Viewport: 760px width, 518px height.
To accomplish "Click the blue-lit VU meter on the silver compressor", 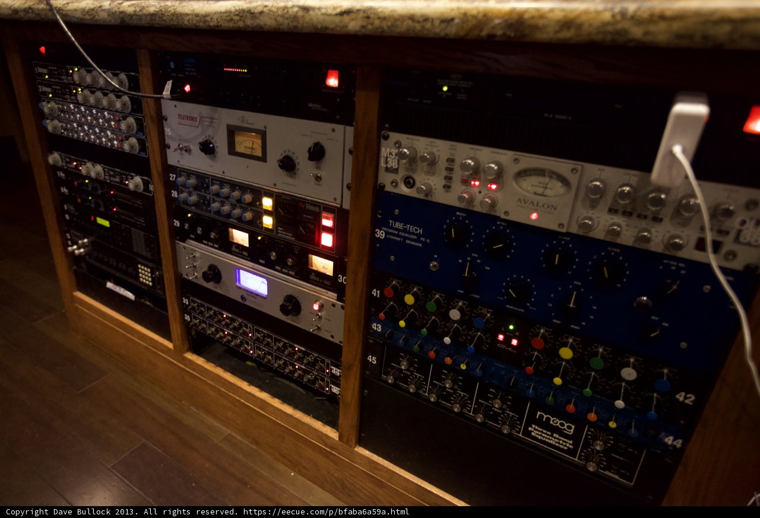I will (252, 282).
